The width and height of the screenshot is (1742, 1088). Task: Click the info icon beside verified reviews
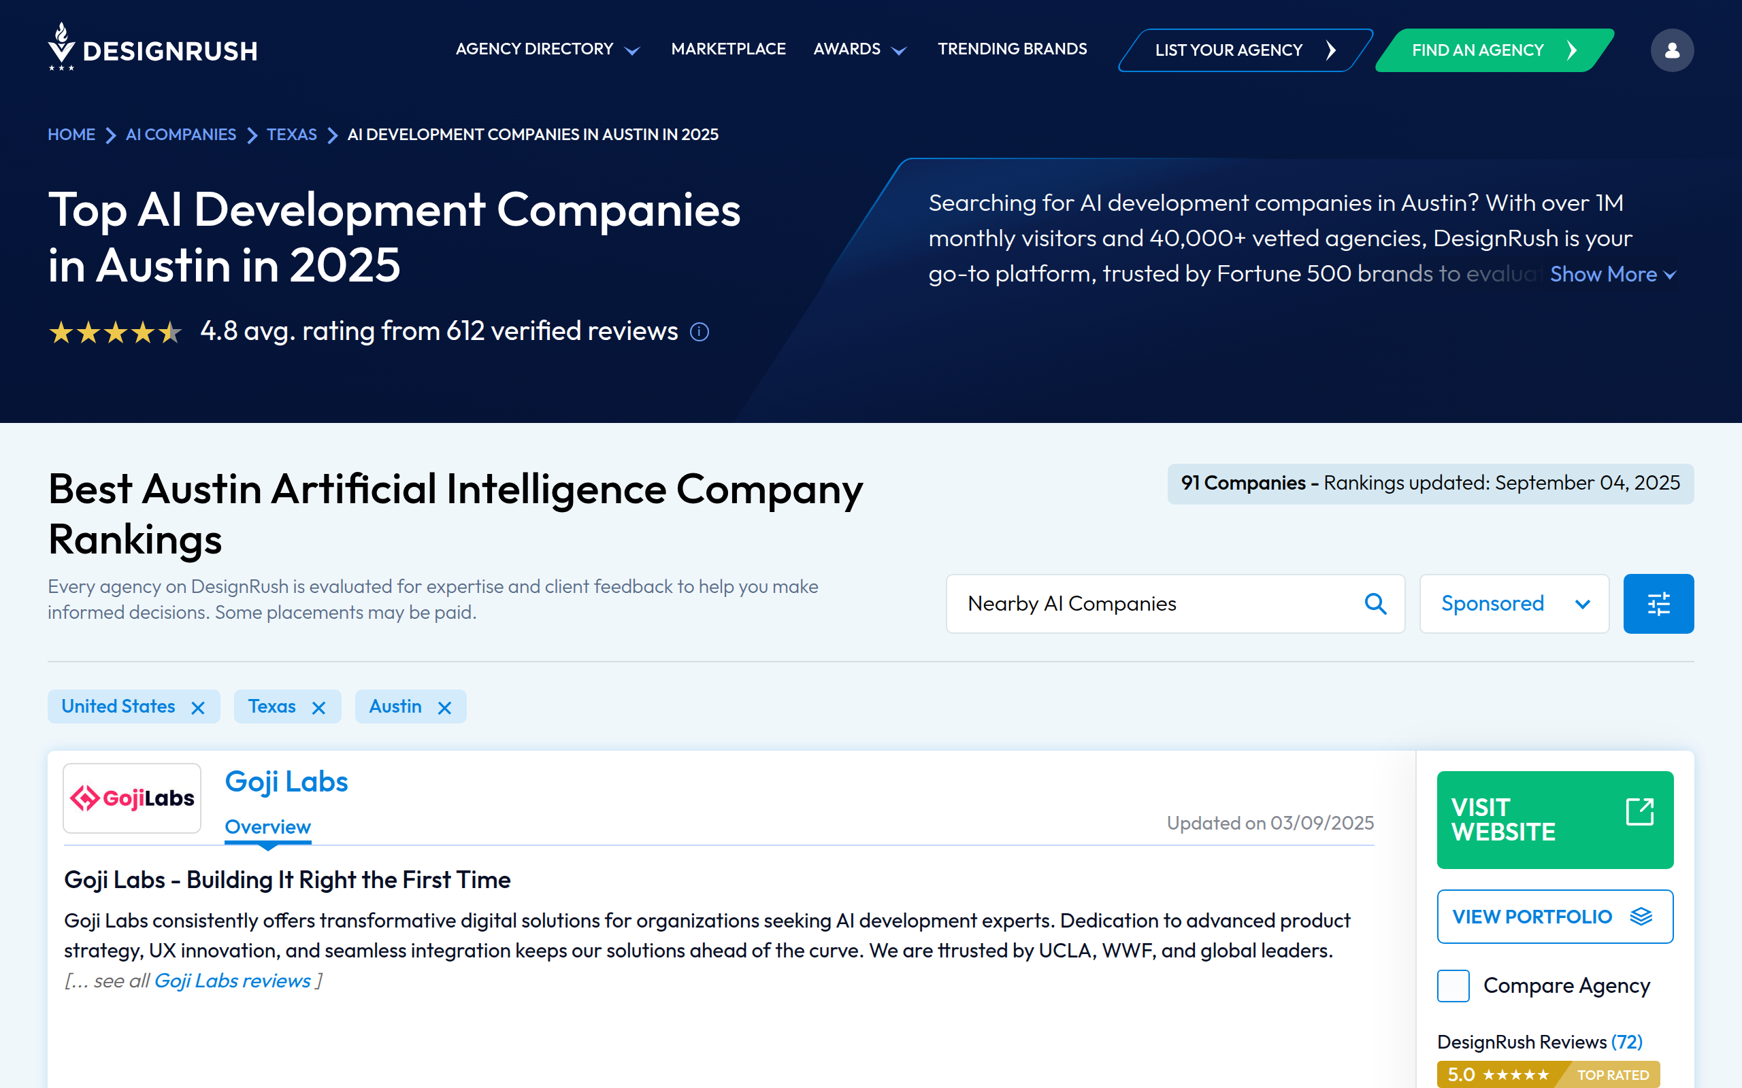pos(700,332)
